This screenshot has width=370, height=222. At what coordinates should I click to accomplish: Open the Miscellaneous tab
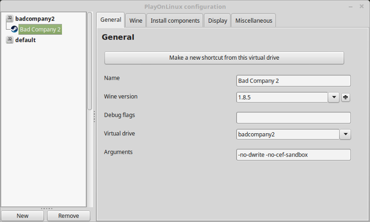pos(254,21)
